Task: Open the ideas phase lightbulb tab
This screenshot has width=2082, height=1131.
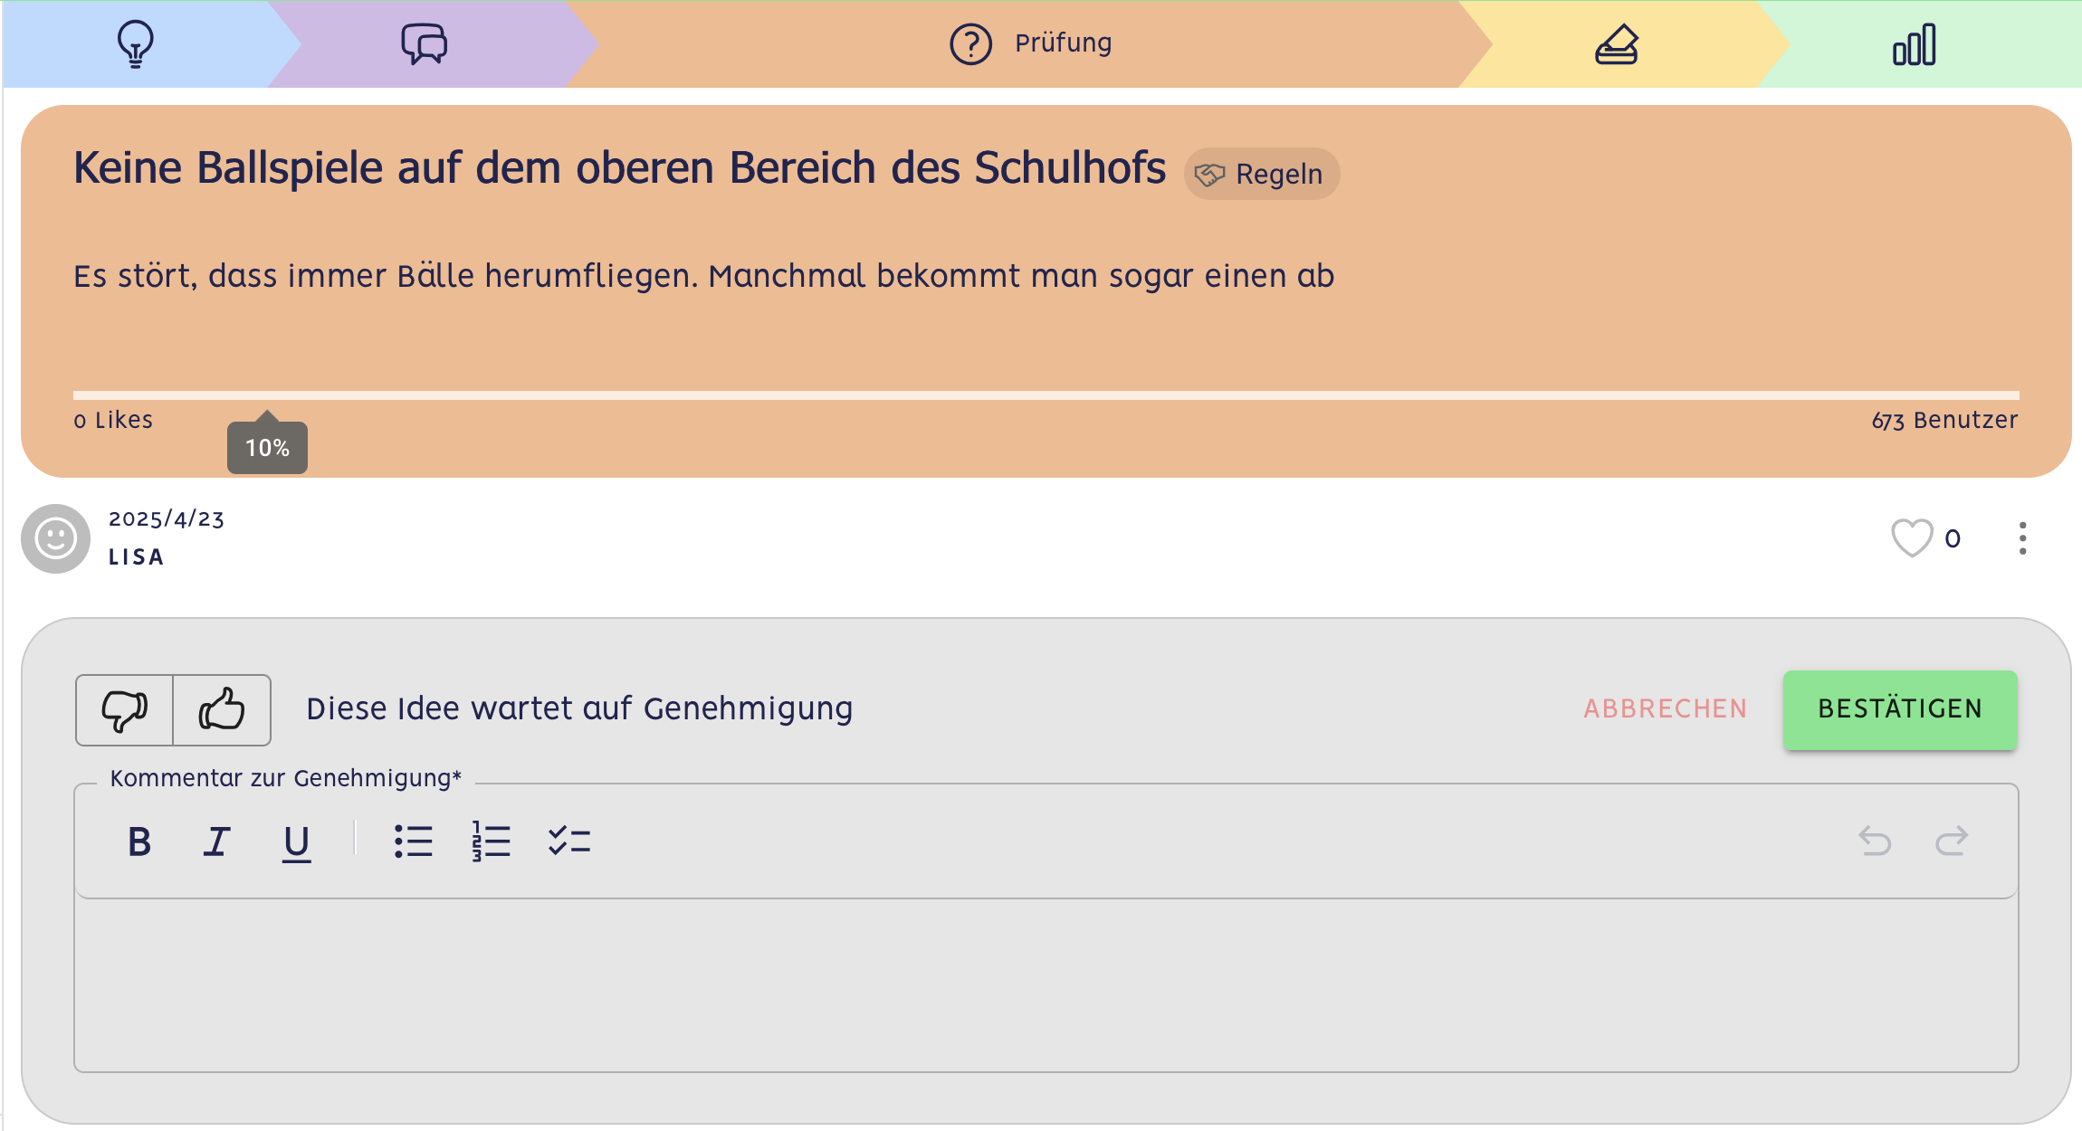Action: (x=136, y=43)
